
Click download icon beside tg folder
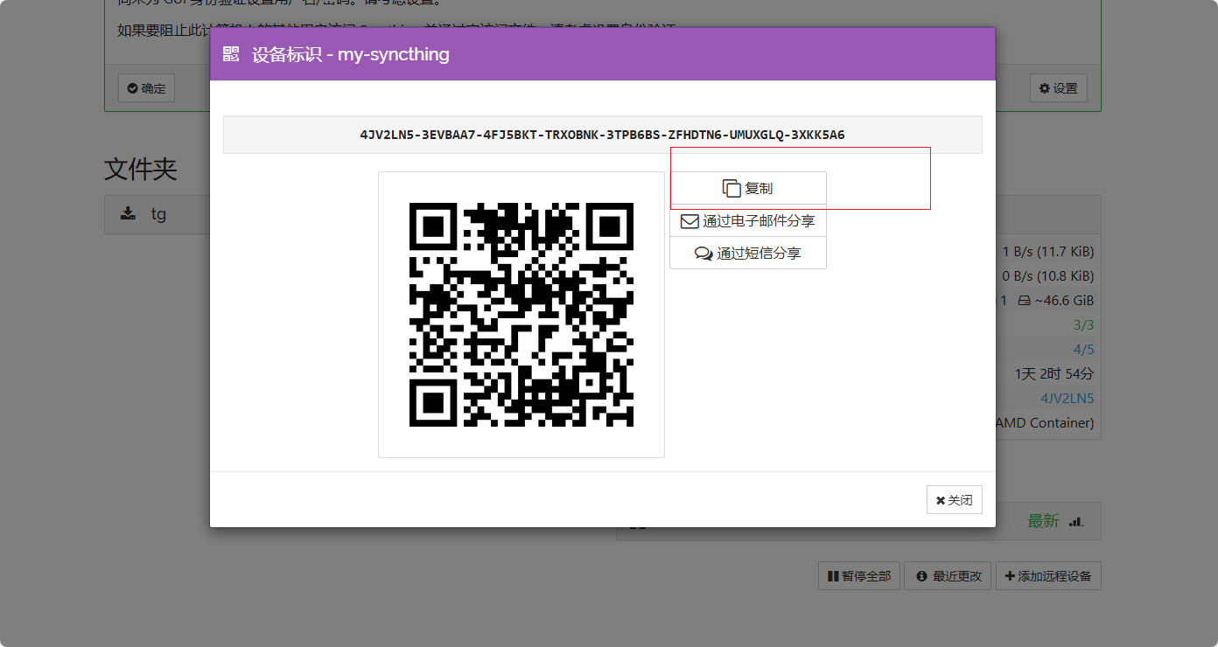128,213
